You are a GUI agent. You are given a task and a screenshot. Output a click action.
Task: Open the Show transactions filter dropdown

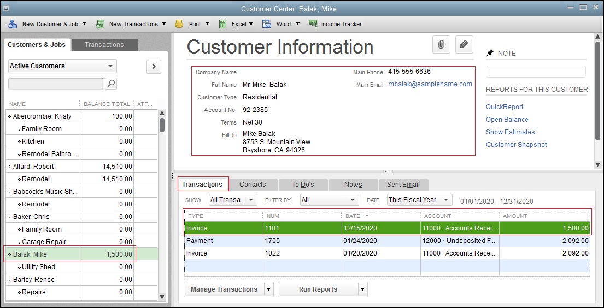click(x=232, y=200)
